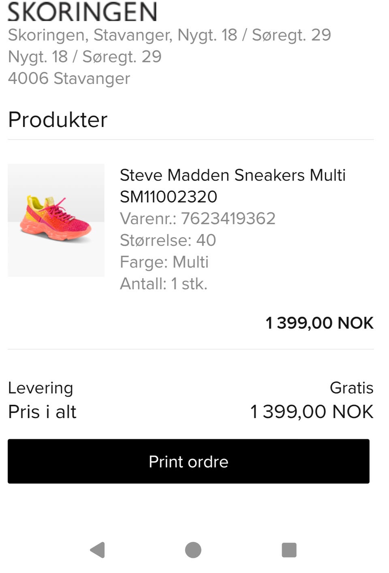Click the Steve Madden Sneakers Multi product title
The image size is (389, 573).
[233, 175]
